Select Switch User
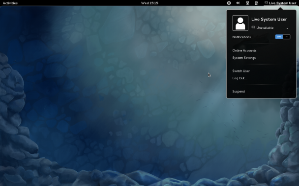The height and width of the screenshot is (186, 299). [x=241, y=71]
